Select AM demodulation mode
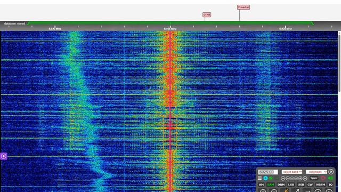 tap(261, 185)
